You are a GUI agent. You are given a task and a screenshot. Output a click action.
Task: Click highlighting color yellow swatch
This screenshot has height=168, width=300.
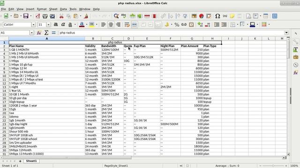pos(92,25)
